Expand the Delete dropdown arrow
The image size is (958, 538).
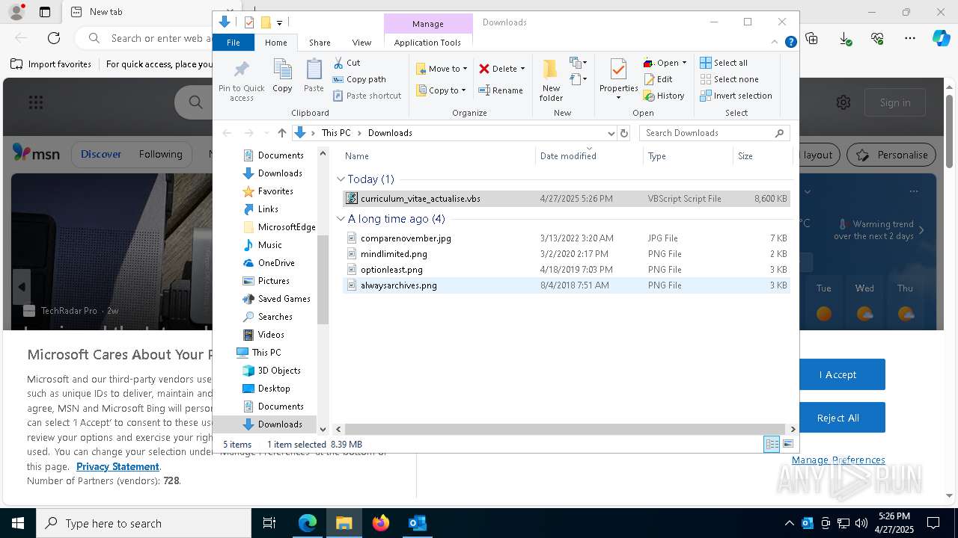(522, 69)
